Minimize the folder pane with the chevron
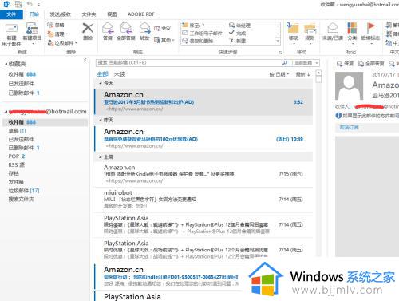The image size is (399, 301). (85, 60)
